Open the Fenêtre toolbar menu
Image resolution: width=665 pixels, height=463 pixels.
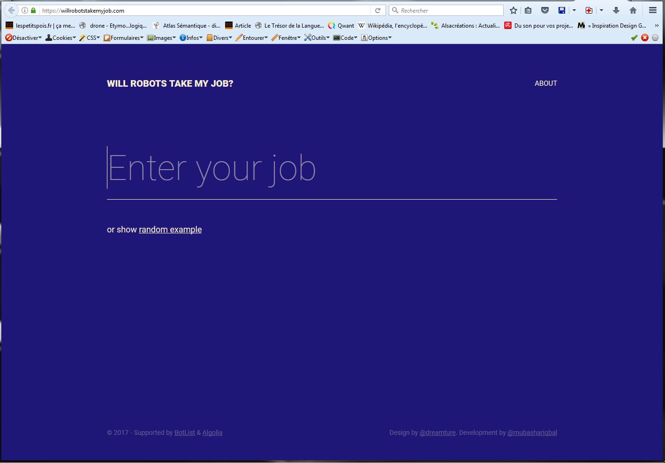pyautogui.click(x=286, y=37)
